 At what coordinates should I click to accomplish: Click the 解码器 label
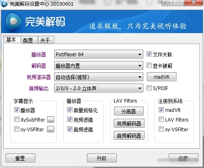pos(38,66)
